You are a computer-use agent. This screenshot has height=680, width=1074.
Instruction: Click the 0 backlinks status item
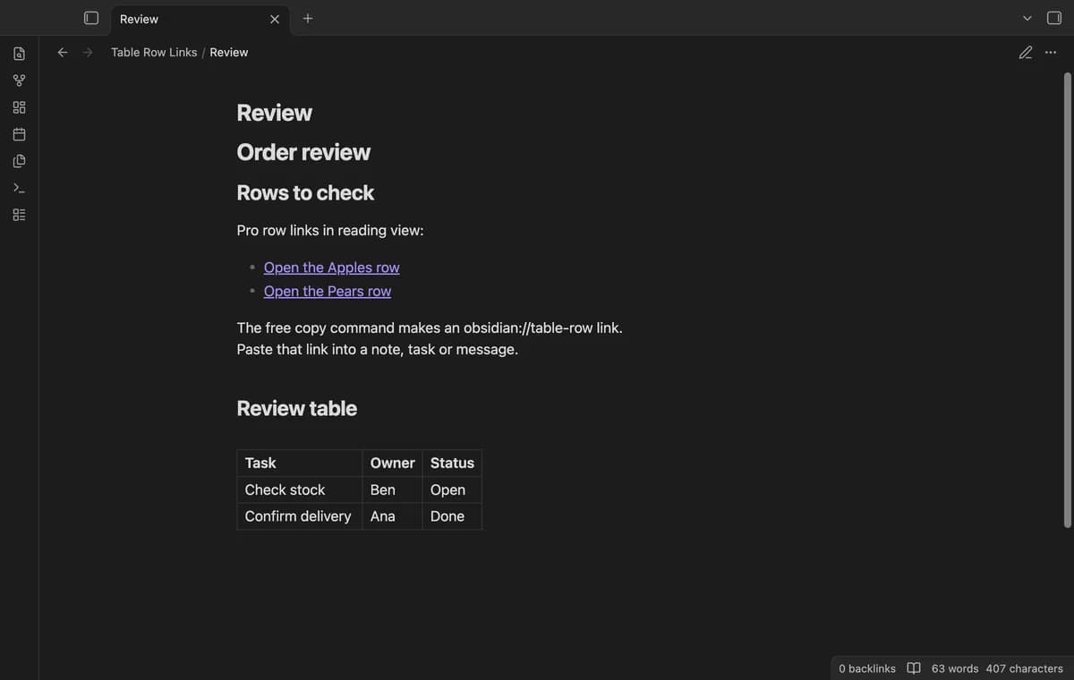[867, 668]
